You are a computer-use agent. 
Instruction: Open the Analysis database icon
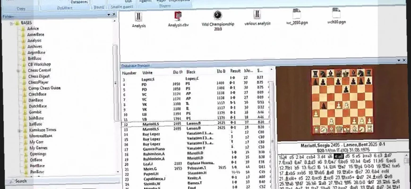138,16
